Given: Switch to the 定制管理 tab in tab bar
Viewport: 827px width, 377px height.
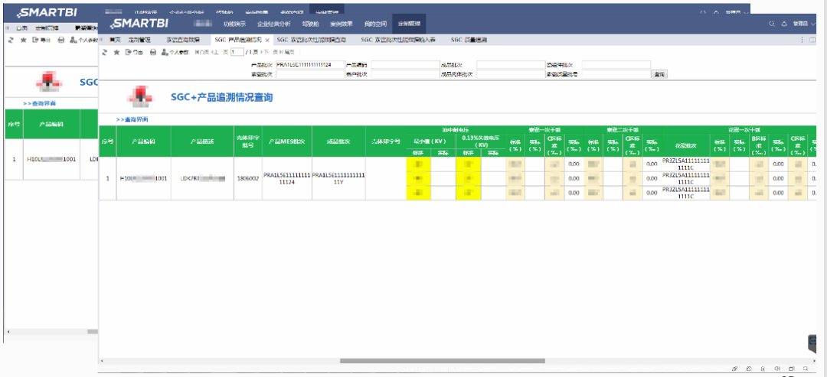Looking at the screenshot, I should click(139, 40).
